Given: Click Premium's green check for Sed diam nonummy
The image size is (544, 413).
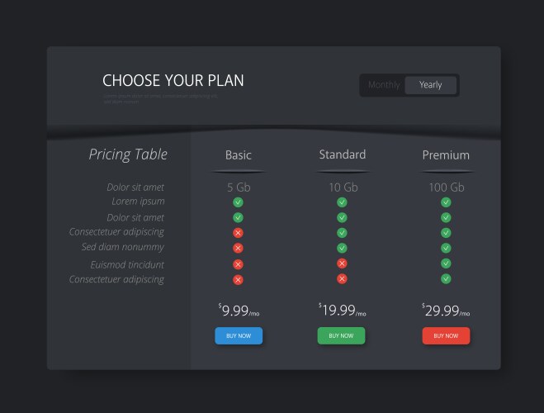Looking at the screenshot, I should [446, 248].
